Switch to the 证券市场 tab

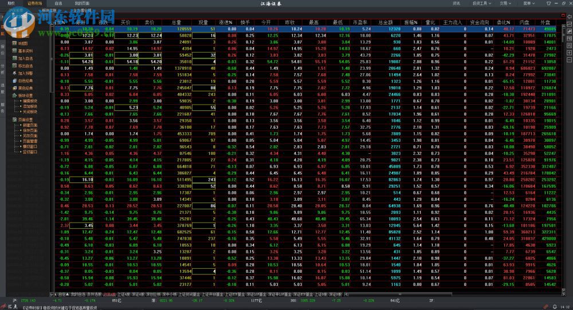click(35, 3)
